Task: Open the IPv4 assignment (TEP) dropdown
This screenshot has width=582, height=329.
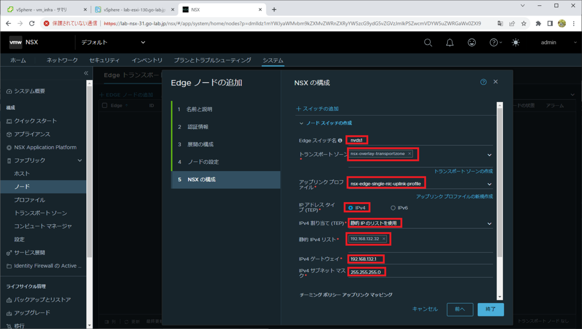Action: click(489, 223)
